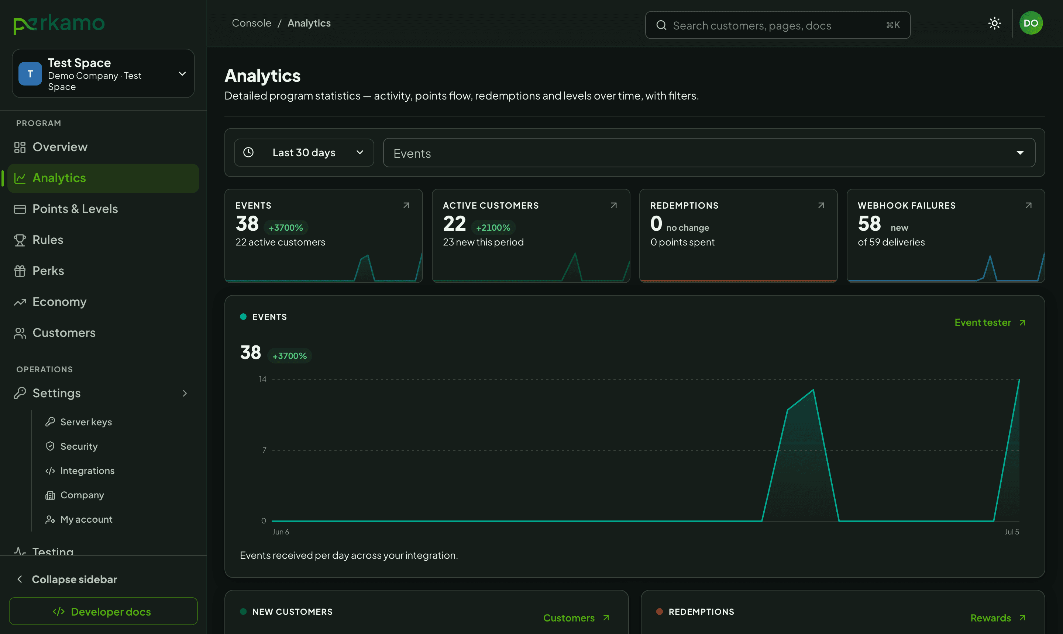
Task: Open Security settings
Action: (79, 446)
